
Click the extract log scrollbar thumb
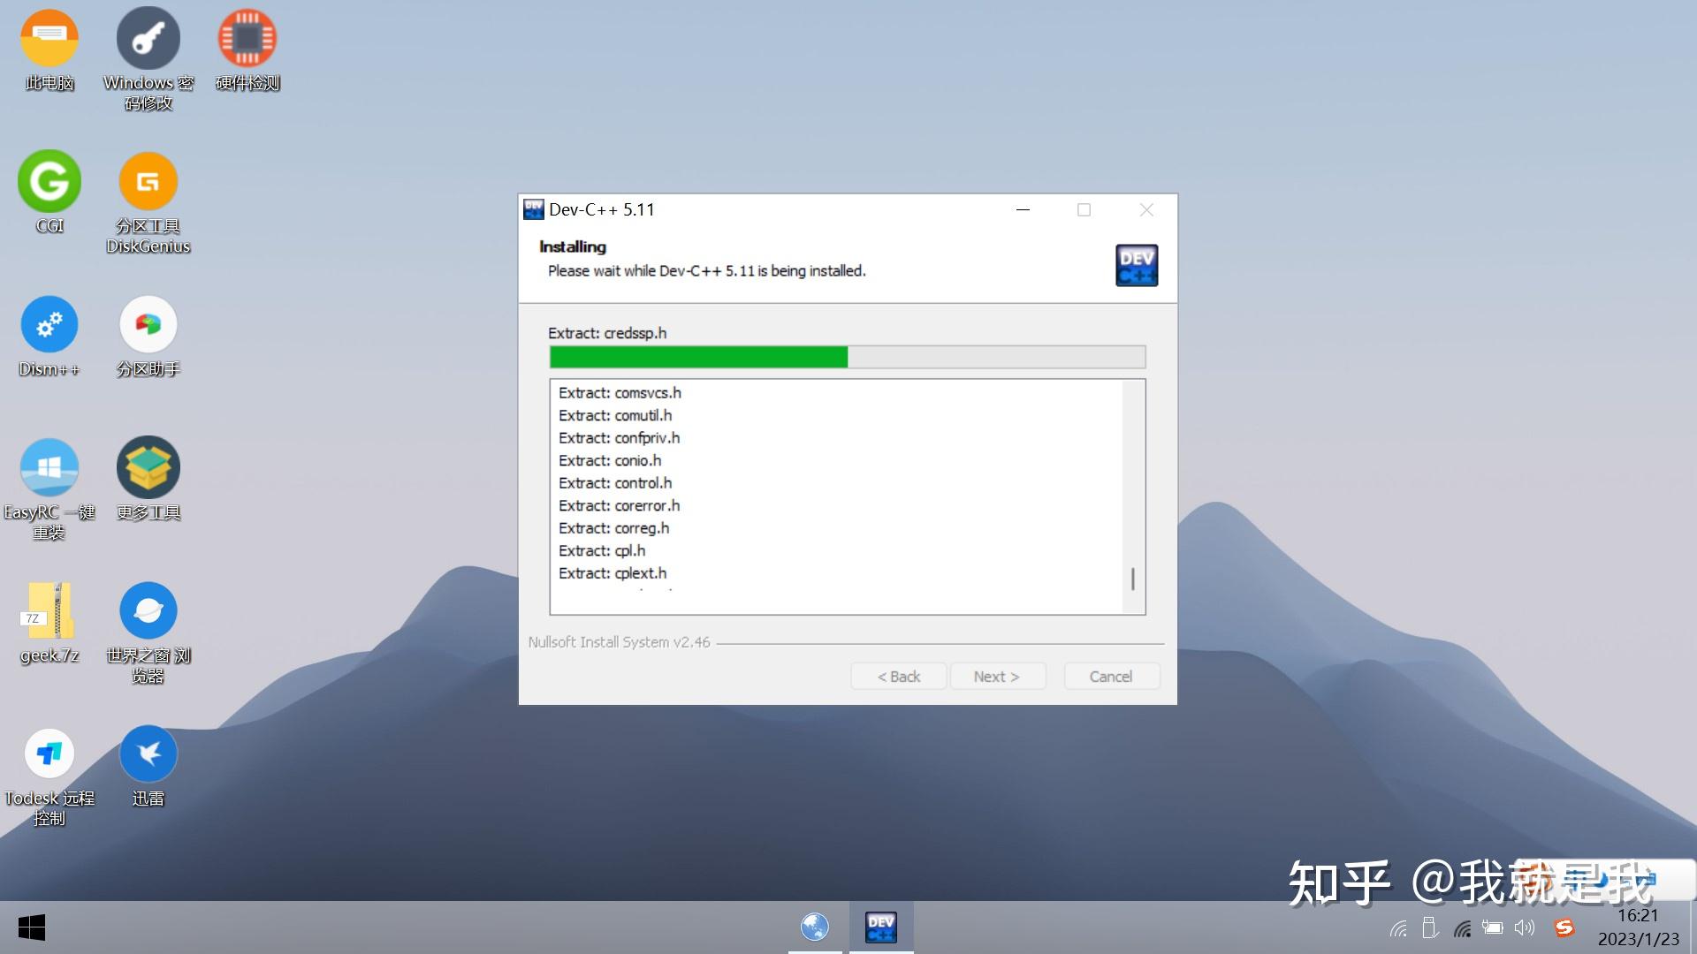coord(1133,579)
